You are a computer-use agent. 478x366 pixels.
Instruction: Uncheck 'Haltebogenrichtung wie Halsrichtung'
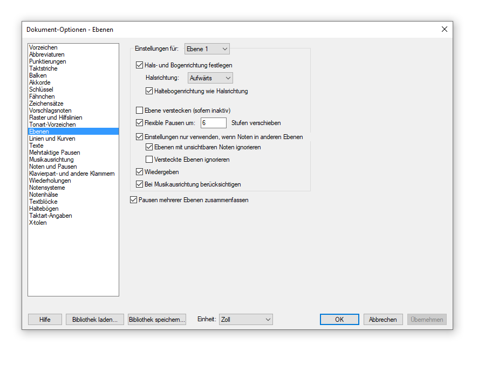click(149, 91)
